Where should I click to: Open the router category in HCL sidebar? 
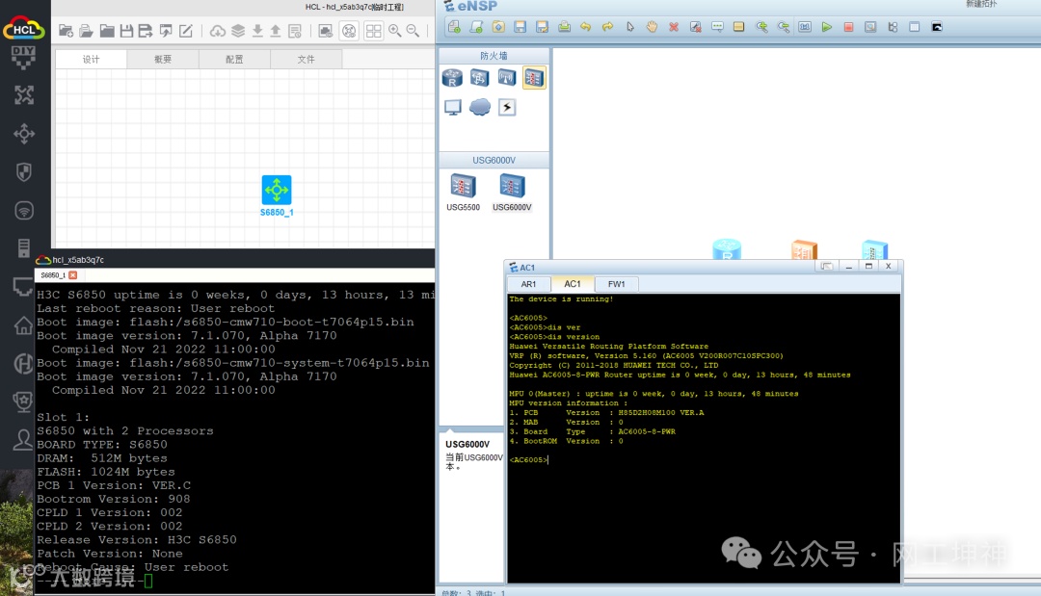[24, 95]
